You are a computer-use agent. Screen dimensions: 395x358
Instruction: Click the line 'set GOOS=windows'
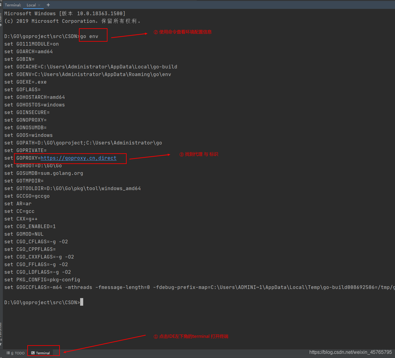click(29, 135)
